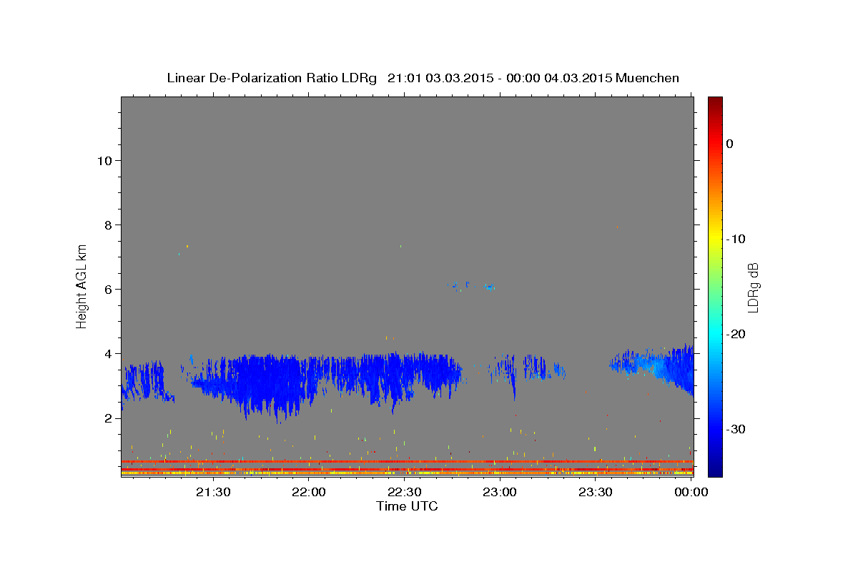Click the 22:30 time tick label
This screenshot has height=572, width=858.
404,491
